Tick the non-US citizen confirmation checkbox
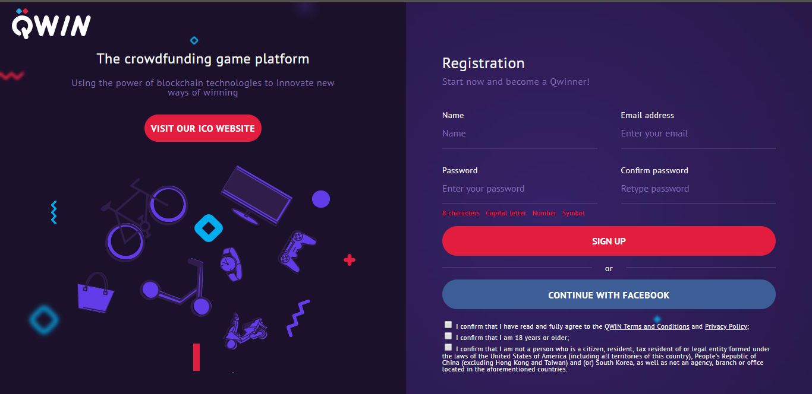Screen dimensions: 812x394 (x=448, y=347)
